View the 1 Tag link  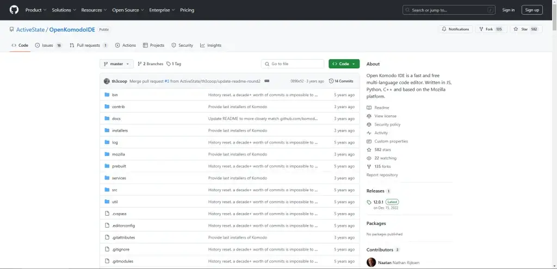[x=174, y=64]
